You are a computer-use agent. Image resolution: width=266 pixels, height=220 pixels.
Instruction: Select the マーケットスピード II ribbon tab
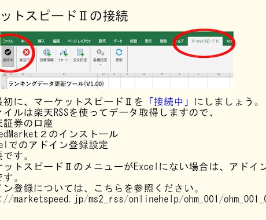205,41
